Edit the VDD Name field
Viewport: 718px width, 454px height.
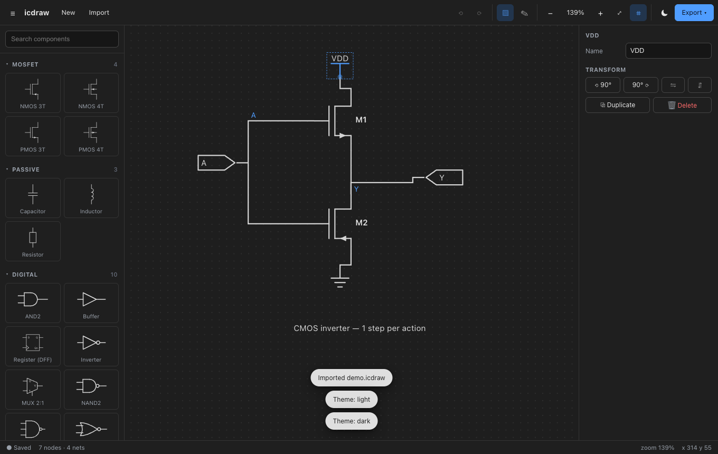[668, 51]
